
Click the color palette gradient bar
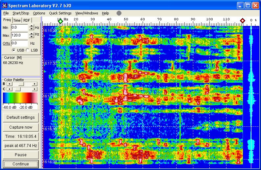20,98
